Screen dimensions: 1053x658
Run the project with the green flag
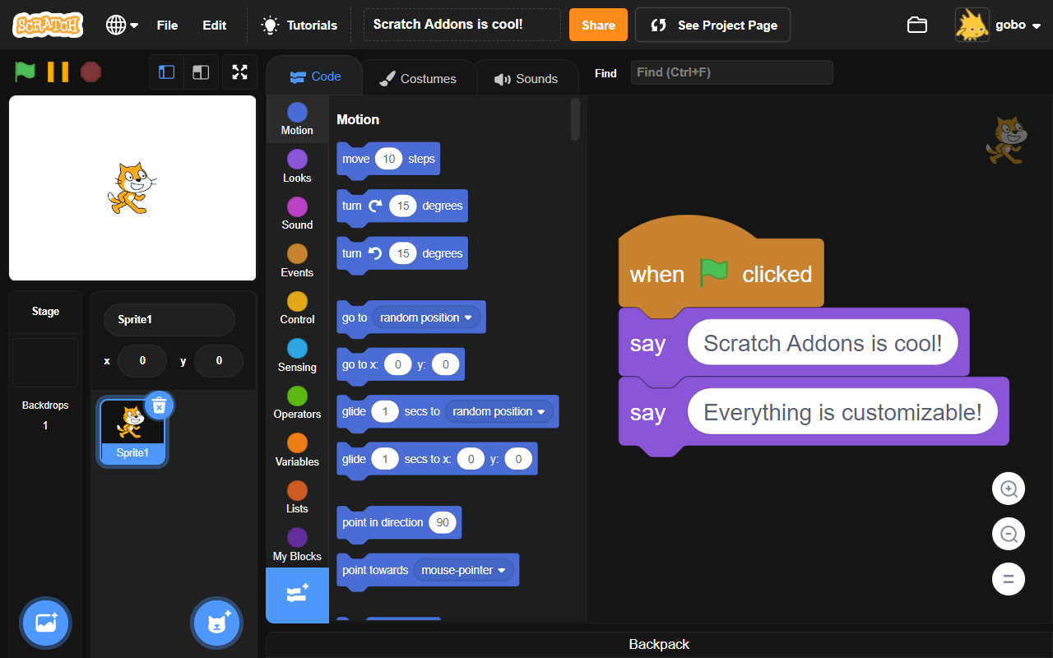pos(24,72)
